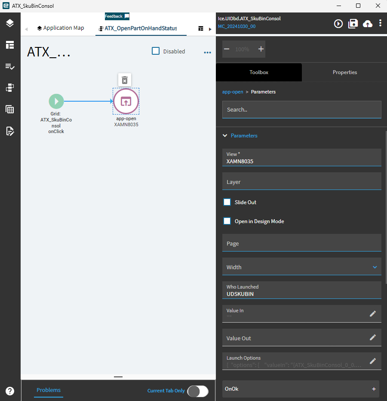This screenshot has height=401, width=387.
Task: Expand the OnOk row
Action: click(301, 389)
